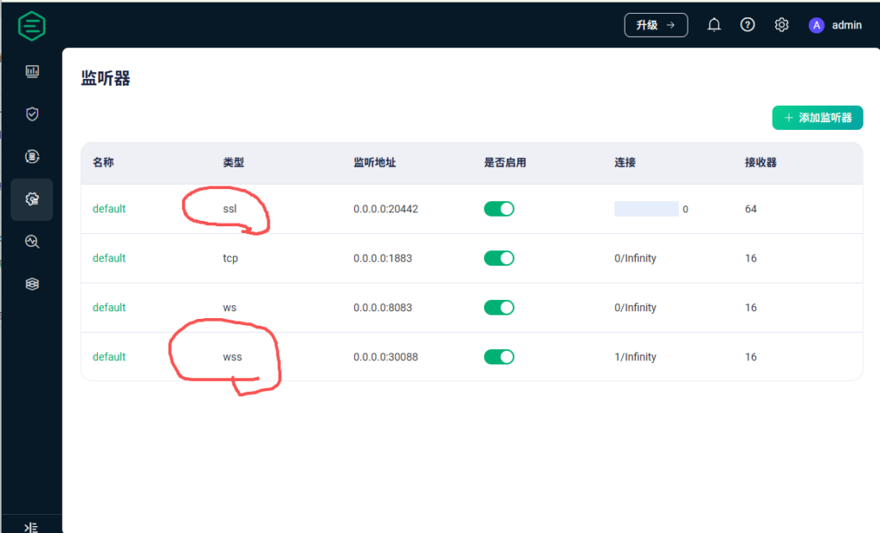Open the notifications bell icon
The image size is (880, 533).
[714, 26]
